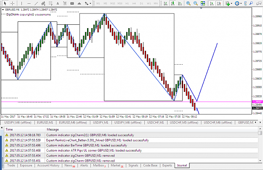Select the D1 timeframe button
The image size is (263, 170).
[141, 3]
